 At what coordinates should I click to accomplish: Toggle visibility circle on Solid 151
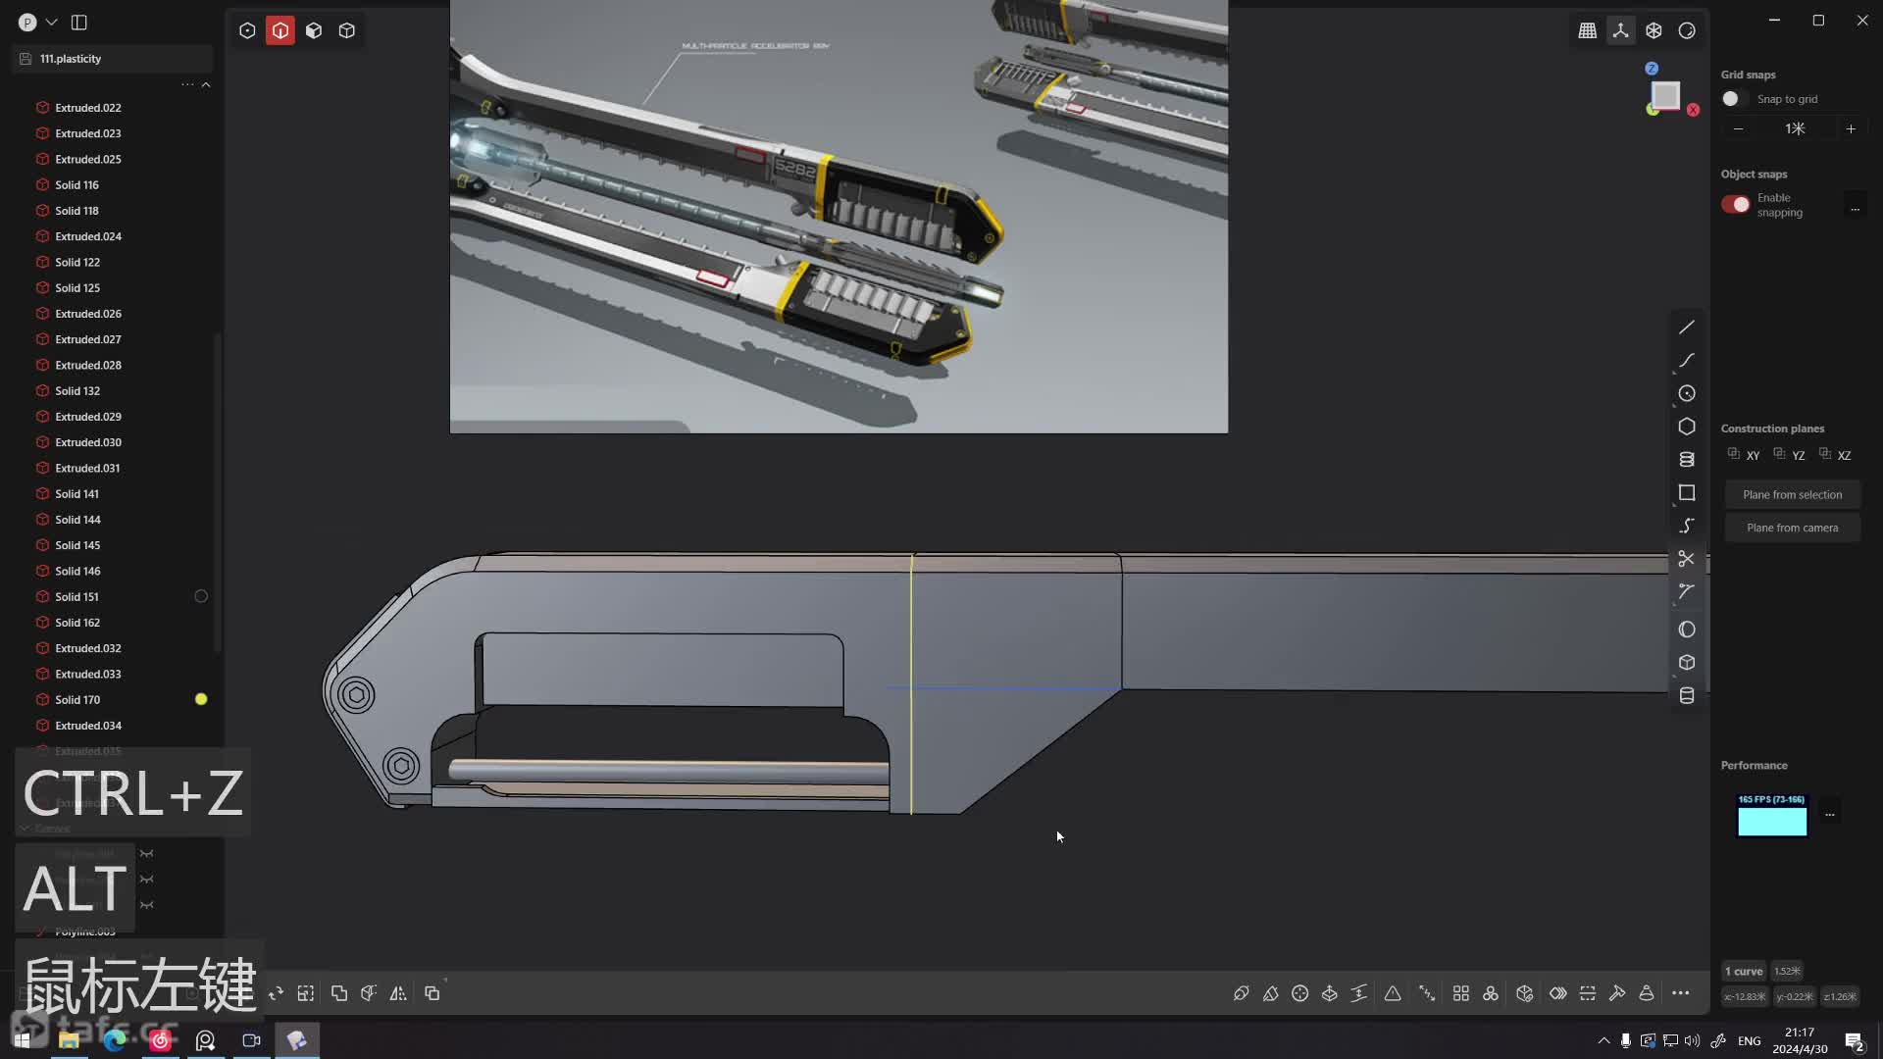(201, 596)
